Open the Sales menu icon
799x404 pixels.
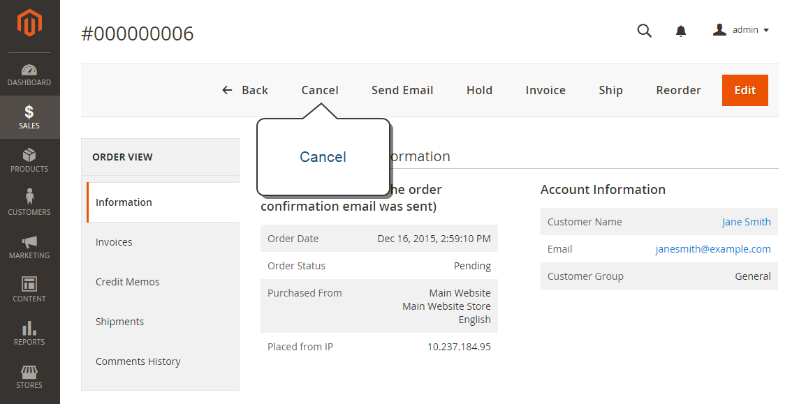click(29, 112)
